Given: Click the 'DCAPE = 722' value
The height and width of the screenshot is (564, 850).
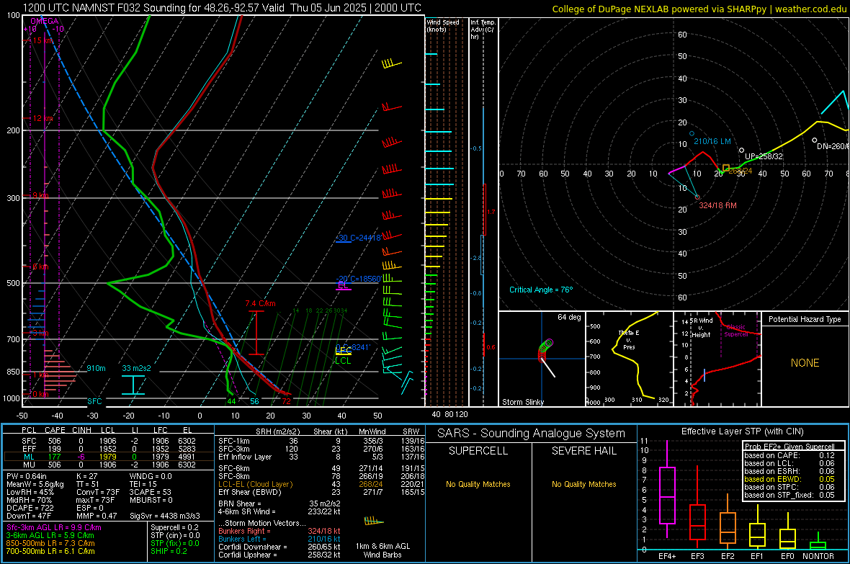Looking at the screenshot, I should click(x=32, y=508).
